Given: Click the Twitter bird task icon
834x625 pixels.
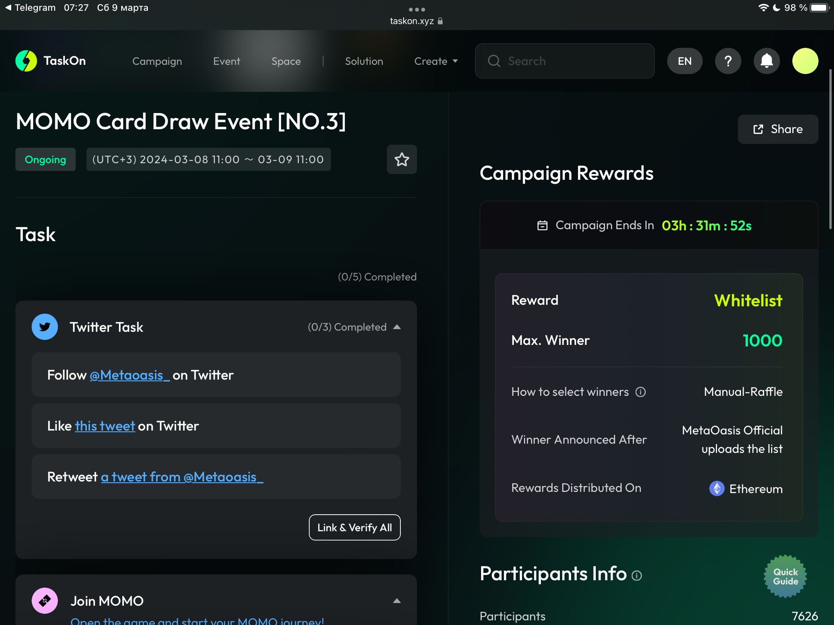Looking at the screenshot, I should pyautogui.click(x=45, y=327).
